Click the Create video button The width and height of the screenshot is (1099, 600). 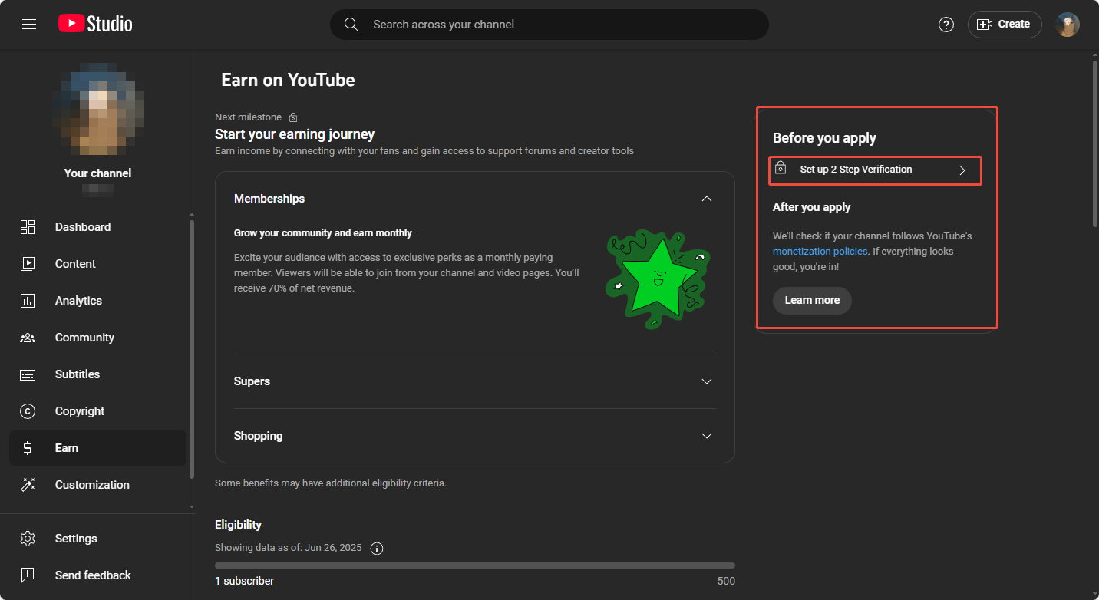(x=1005, y=25)
